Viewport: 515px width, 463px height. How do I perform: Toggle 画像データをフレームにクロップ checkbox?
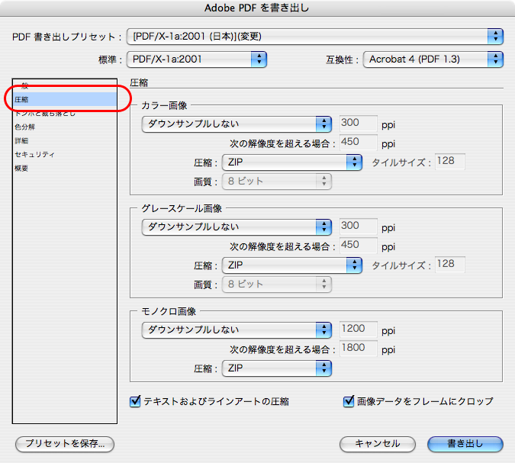(x=349, y=401)
